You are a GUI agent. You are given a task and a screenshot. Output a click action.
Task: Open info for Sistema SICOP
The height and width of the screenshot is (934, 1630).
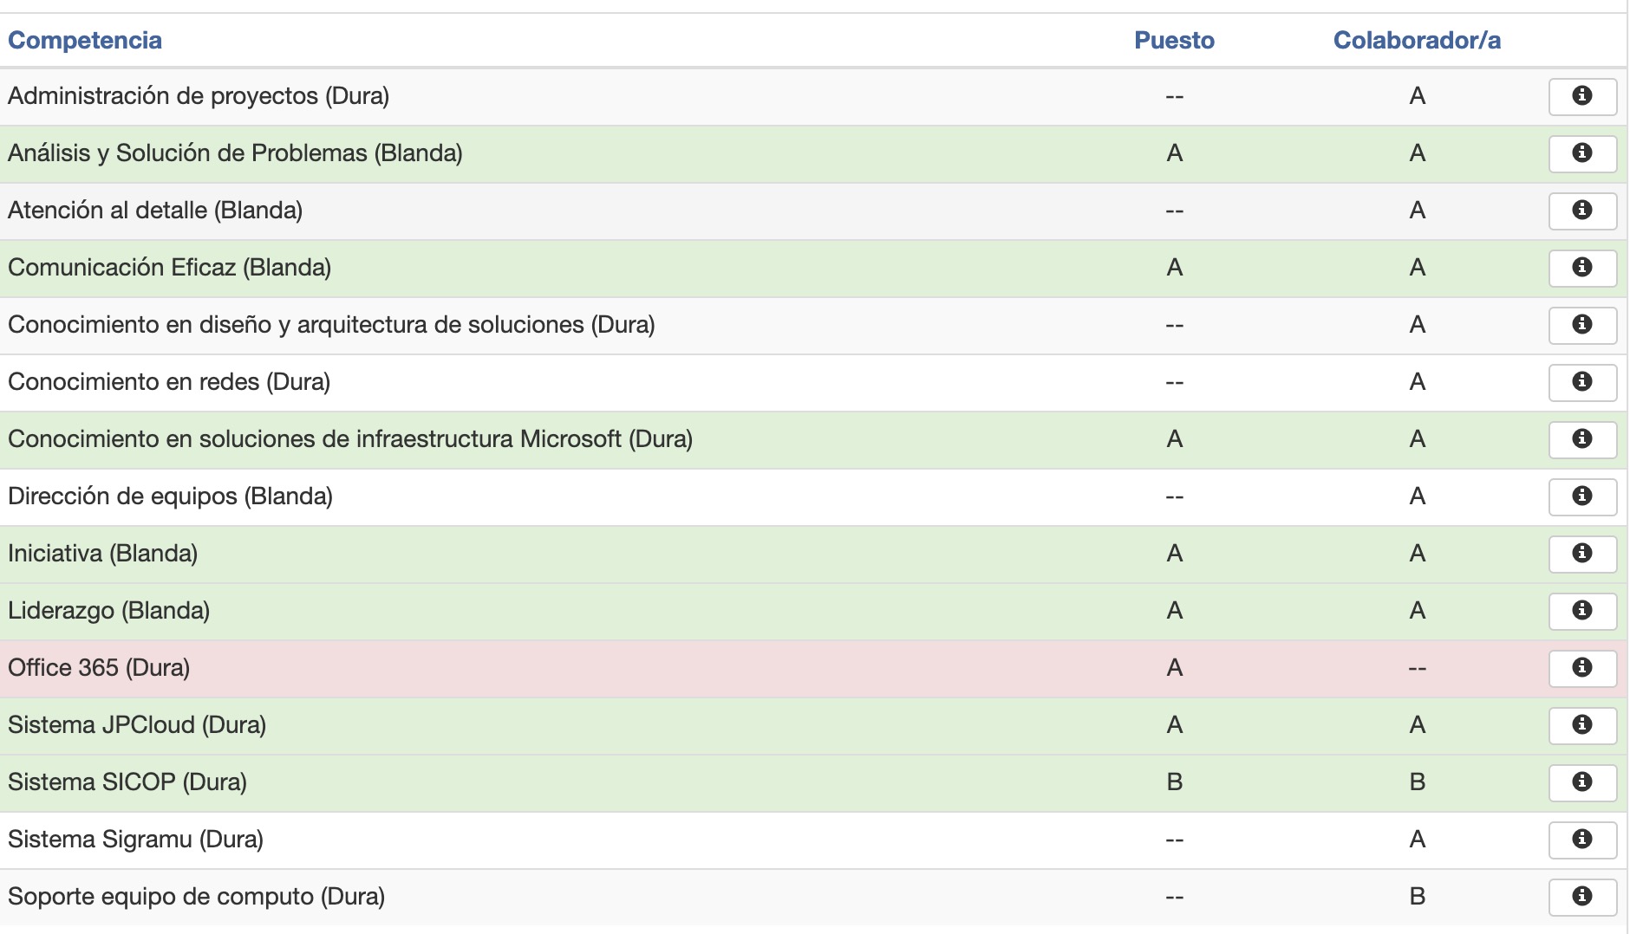coord(1581,782)
